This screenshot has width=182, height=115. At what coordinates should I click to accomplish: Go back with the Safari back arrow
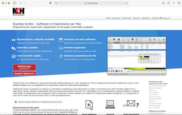tap(21, 3)
